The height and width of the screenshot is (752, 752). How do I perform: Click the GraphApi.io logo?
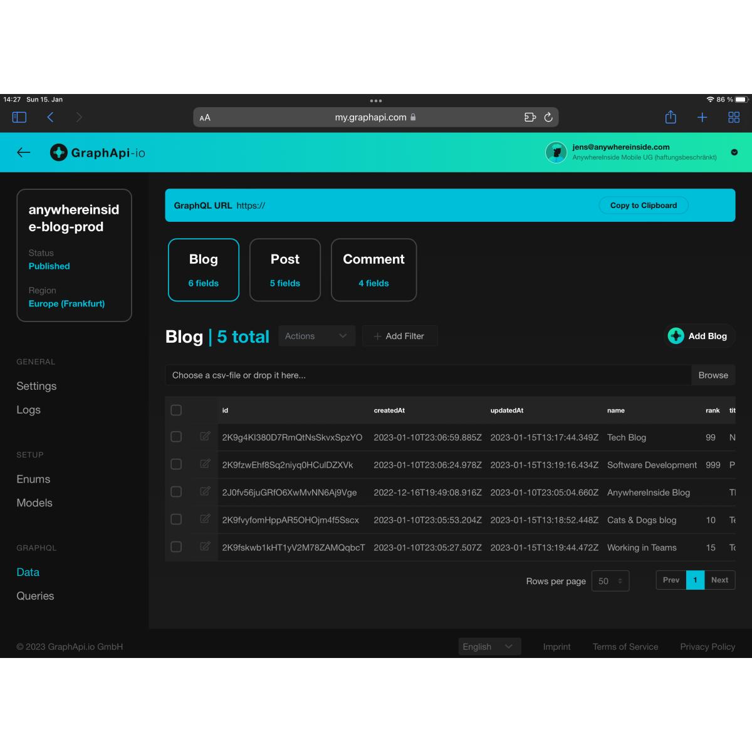pos(98,152)
